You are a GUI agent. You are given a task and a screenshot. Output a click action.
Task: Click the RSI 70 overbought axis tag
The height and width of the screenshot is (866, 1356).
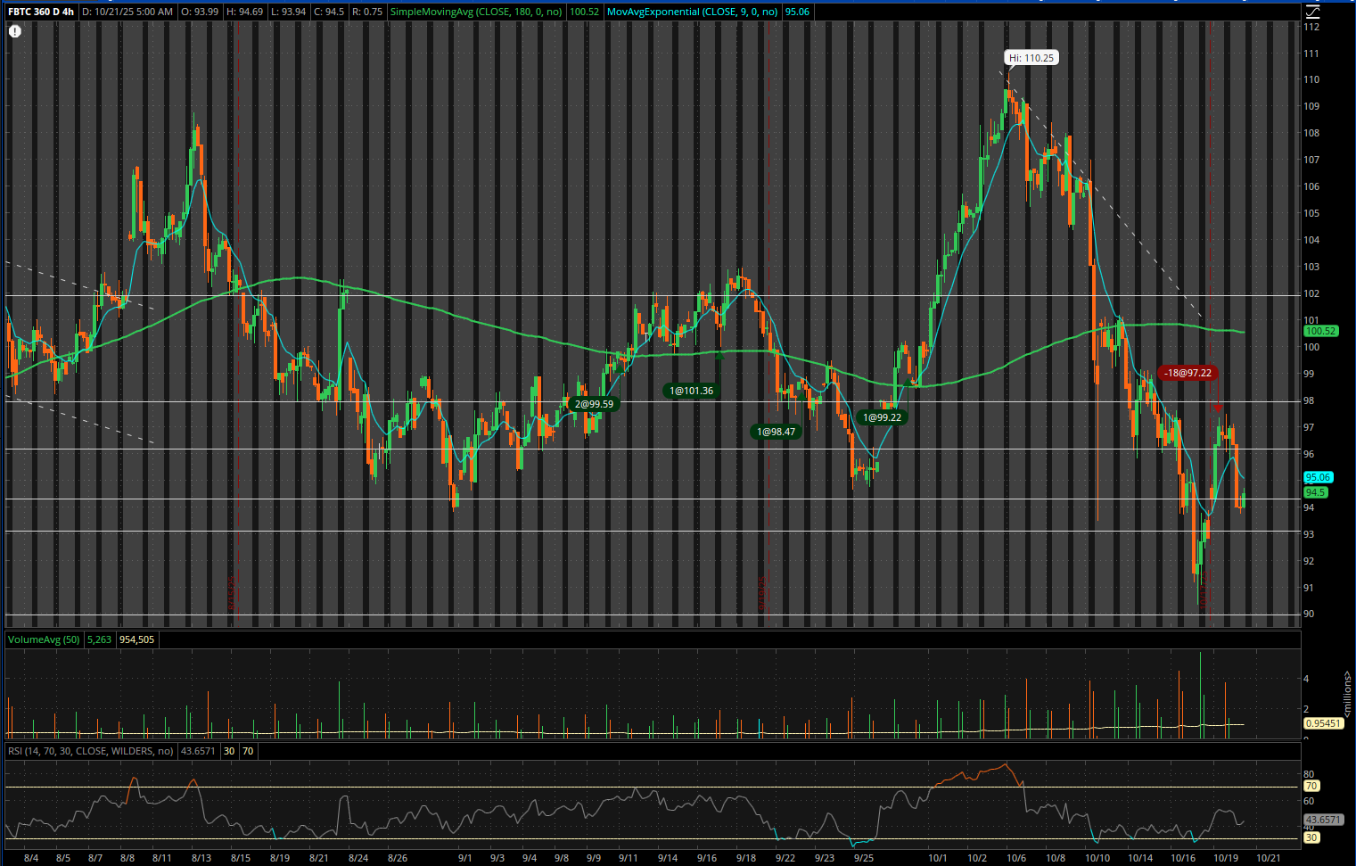1311,786
